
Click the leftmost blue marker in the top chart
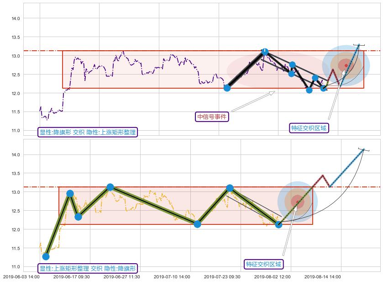[x=227, y=88]
